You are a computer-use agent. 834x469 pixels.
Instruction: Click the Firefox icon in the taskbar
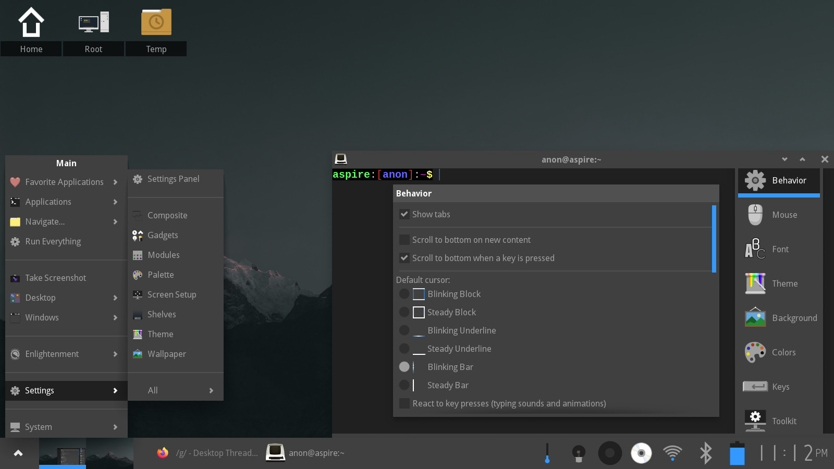pyautogui.click(x=163, y=453)
